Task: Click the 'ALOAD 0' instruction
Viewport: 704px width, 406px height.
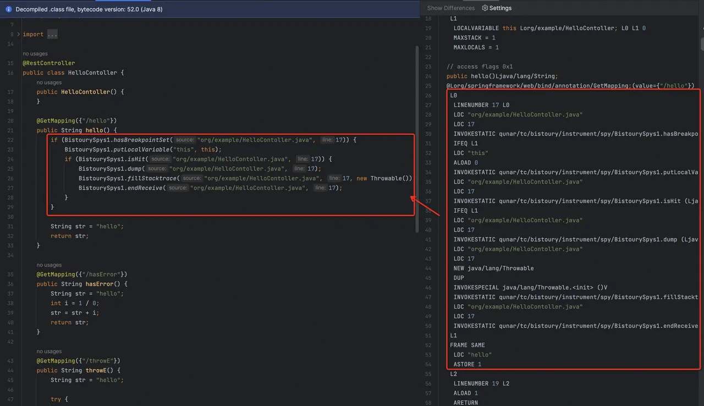Action: (x=466, y=163)
